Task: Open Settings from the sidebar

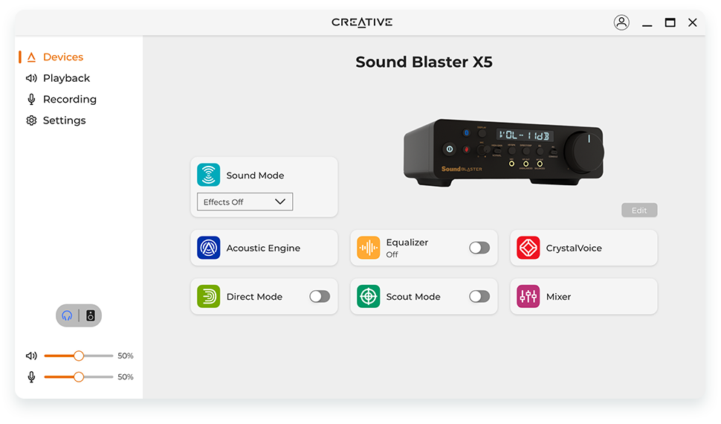Action: [64, 121]
